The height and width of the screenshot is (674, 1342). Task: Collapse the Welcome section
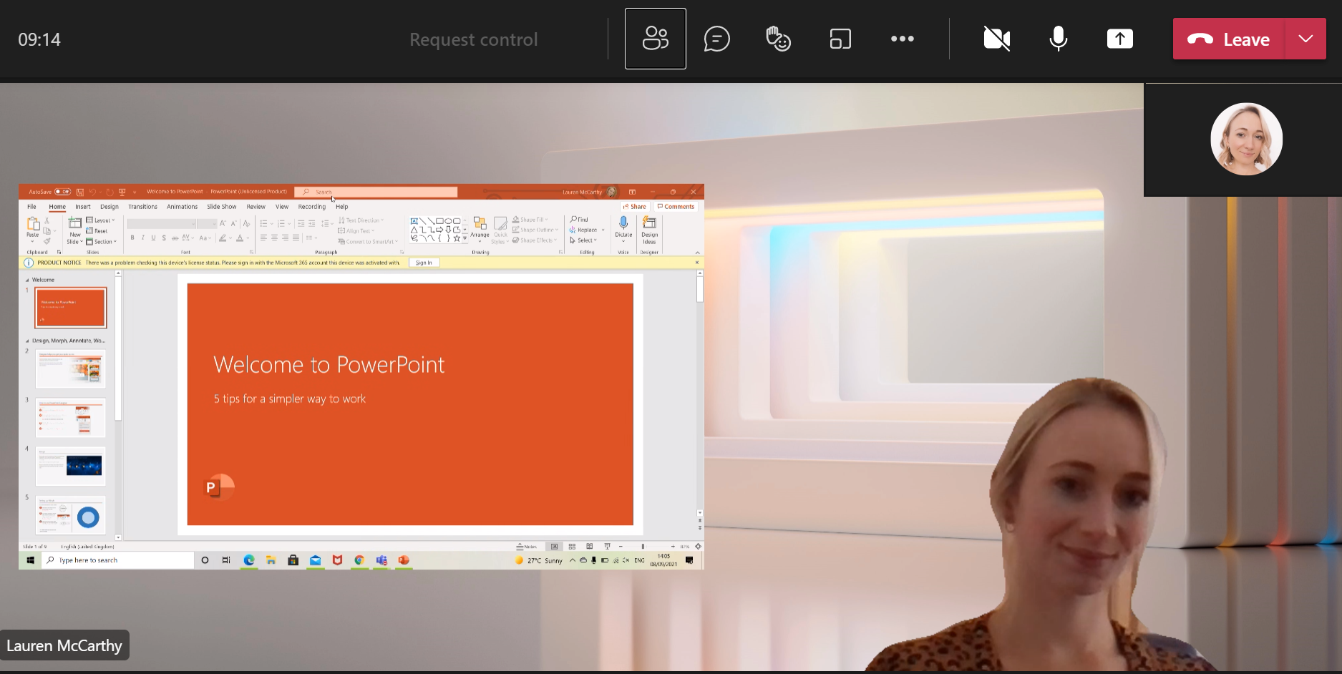click(28, 280)
